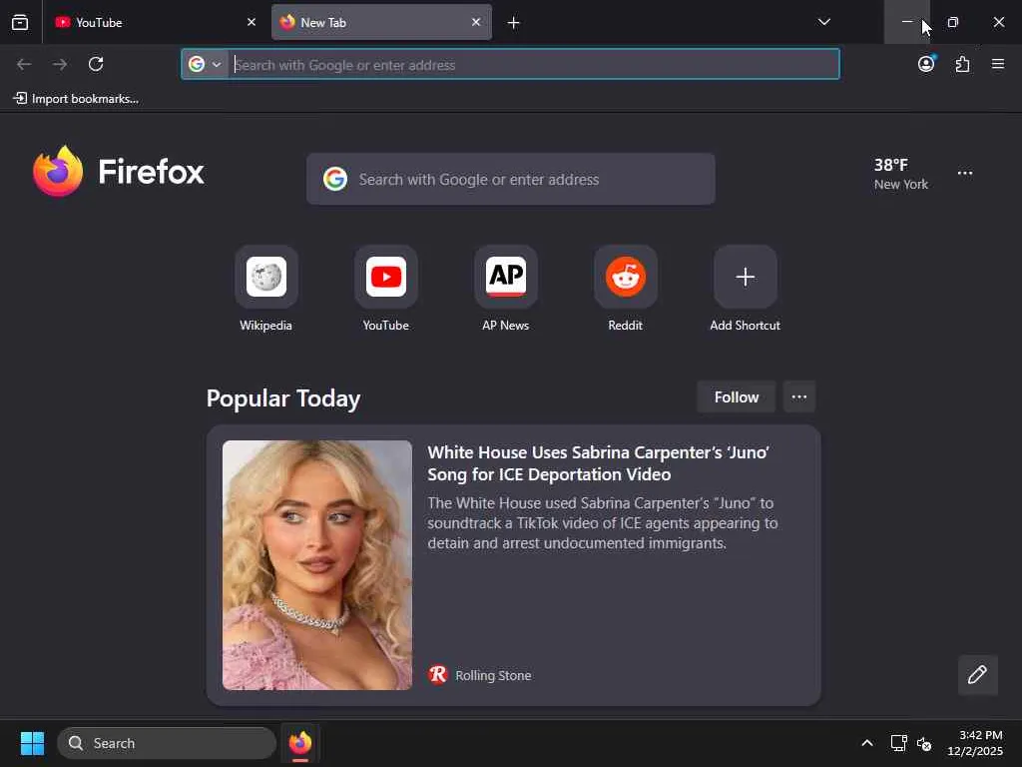Open the Reddit shortcut

(625, 289)
